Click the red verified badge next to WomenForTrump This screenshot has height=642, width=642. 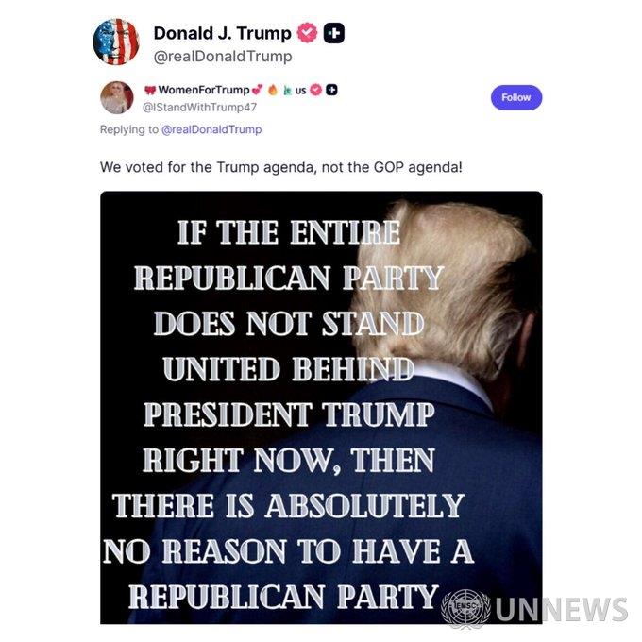[x=315, y=90]
